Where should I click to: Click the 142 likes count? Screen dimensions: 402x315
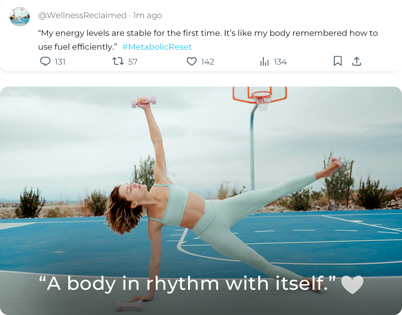[x=207, y=62]
